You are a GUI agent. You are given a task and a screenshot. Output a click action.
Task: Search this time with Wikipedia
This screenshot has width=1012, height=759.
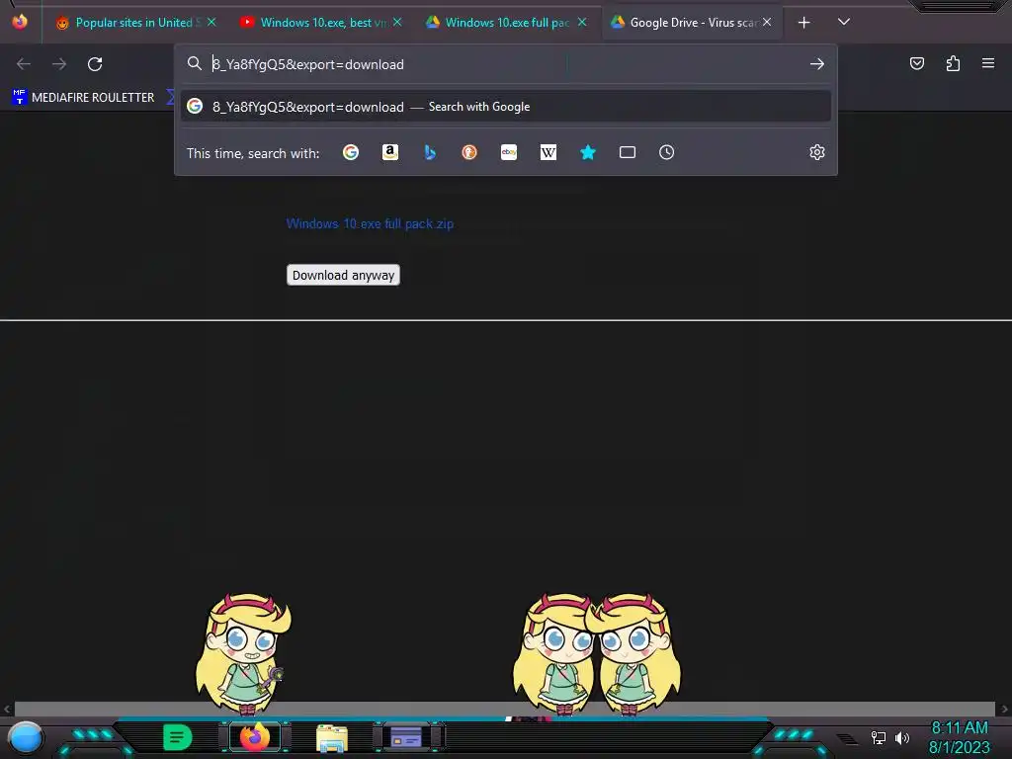pos(548,152)
